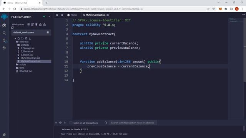Publish files to GitHub gist icon
This screenshot has height=138, width=246.
[26, 38]
